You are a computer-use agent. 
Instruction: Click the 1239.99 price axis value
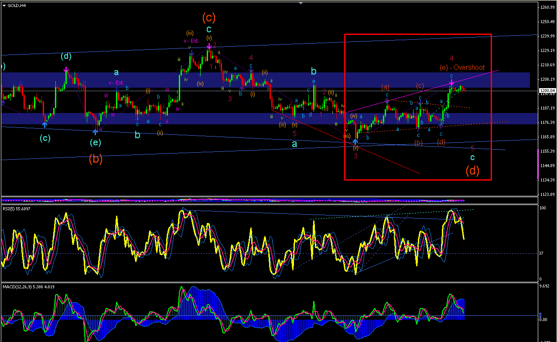click(x=548, y=36)
